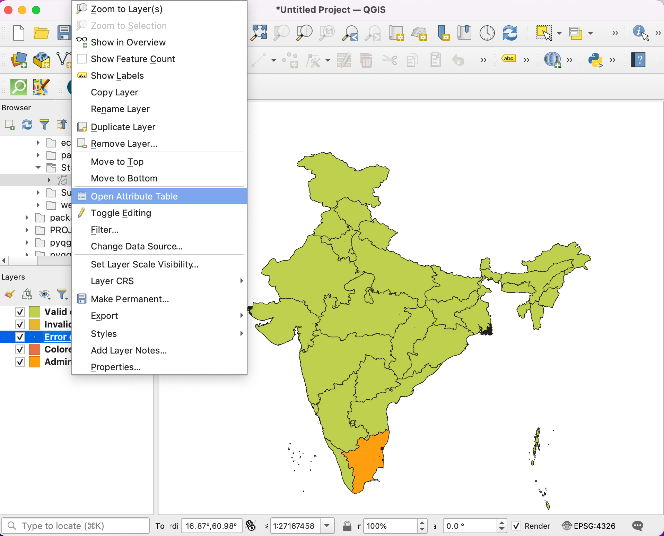Screen dimensions: 664x536
Task: Select Toggle Editing from the menu
Action: coord(121,213)
